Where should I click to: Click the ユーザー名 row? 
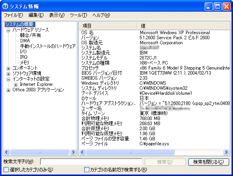point(155,108)
